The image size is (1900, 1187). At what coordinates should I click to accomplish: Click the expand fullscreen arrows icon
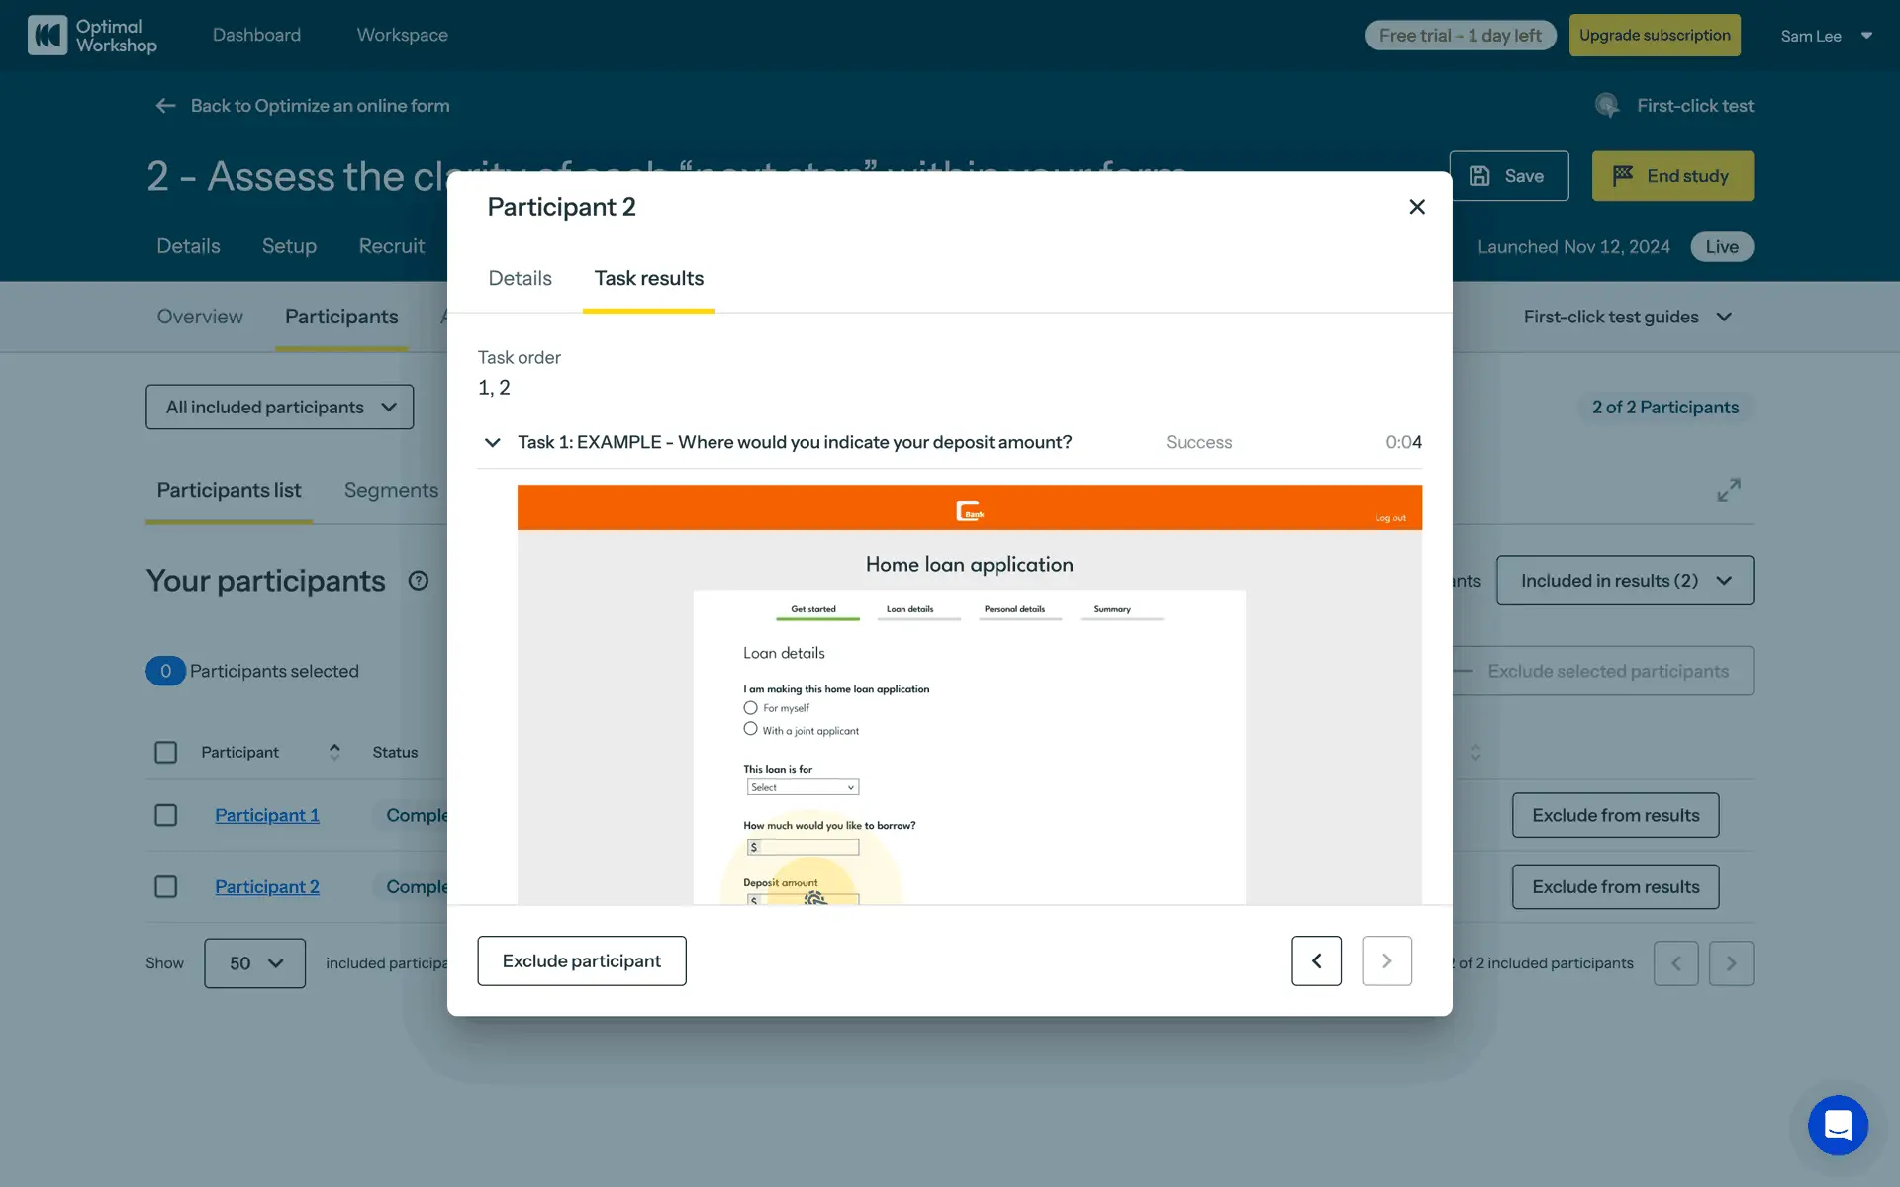point(1728,491)
